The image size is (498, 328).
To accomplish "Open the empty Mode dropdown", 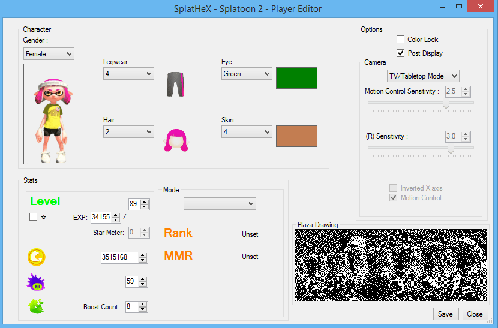I will tap(220, 203).
